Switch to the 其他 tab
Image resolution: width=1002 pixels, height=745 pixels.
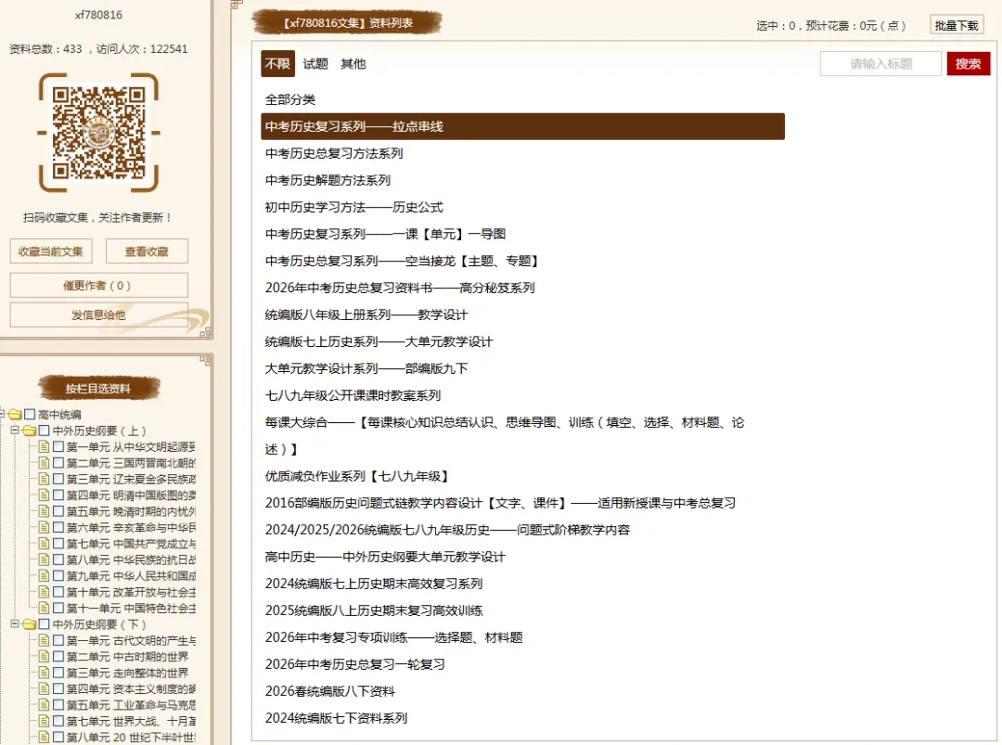click(x=353, y=64)
